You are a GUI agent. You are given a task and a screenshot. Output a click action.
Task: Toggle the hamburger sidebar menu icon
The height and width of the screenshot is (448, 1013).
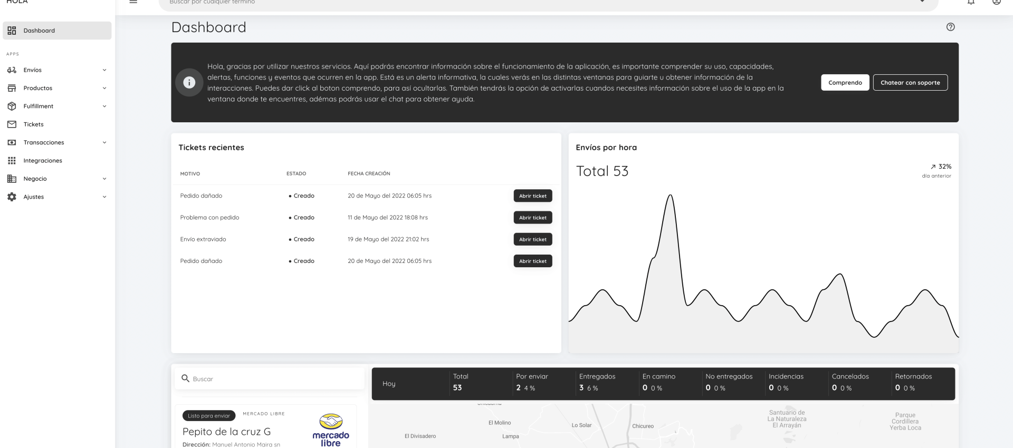point(133,2)
